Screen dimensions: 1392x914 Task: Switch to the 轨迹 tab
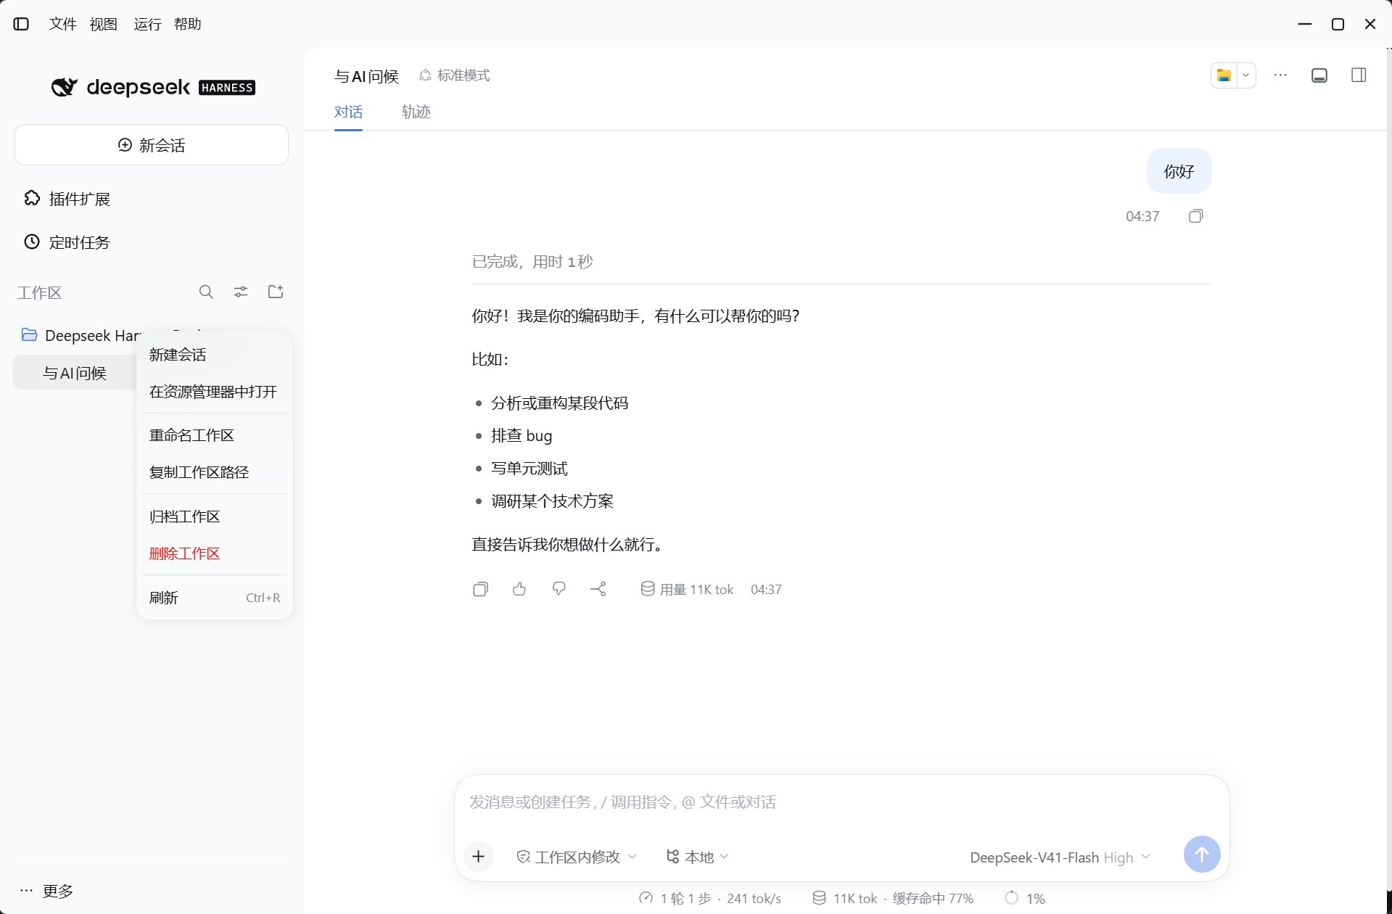coord(416,112)
